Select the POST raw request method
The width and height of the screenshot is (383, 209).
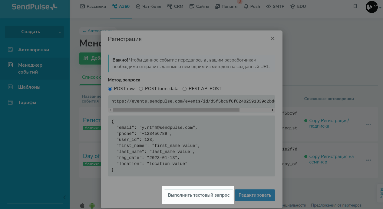click(x=110, y=89)
